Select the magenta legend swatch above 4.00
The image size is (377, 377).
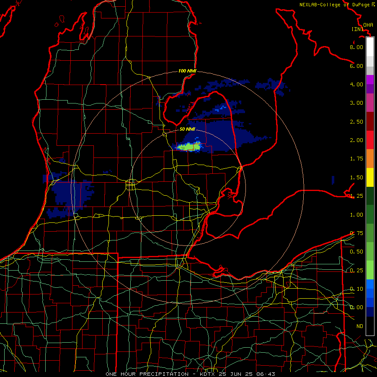(370, 80)
